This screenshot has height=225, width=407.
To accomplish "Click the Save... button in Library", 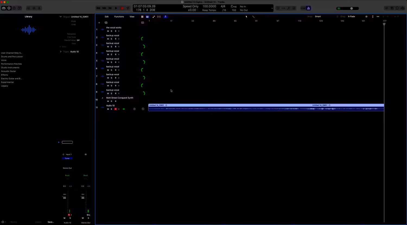I will [51, 222].
